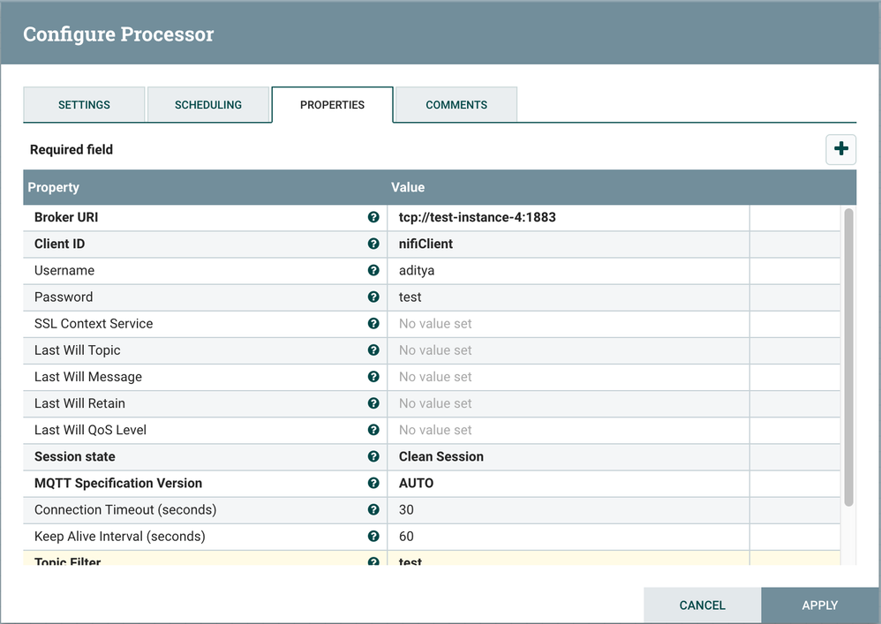Click help icon for MQTT Specification Version
Image resolution: width=881 pixels, height=624 pixels.
[373, 483]
